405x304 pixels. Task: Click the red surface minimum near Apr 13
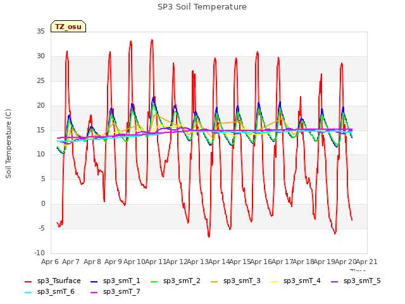(x=209, y=236)
